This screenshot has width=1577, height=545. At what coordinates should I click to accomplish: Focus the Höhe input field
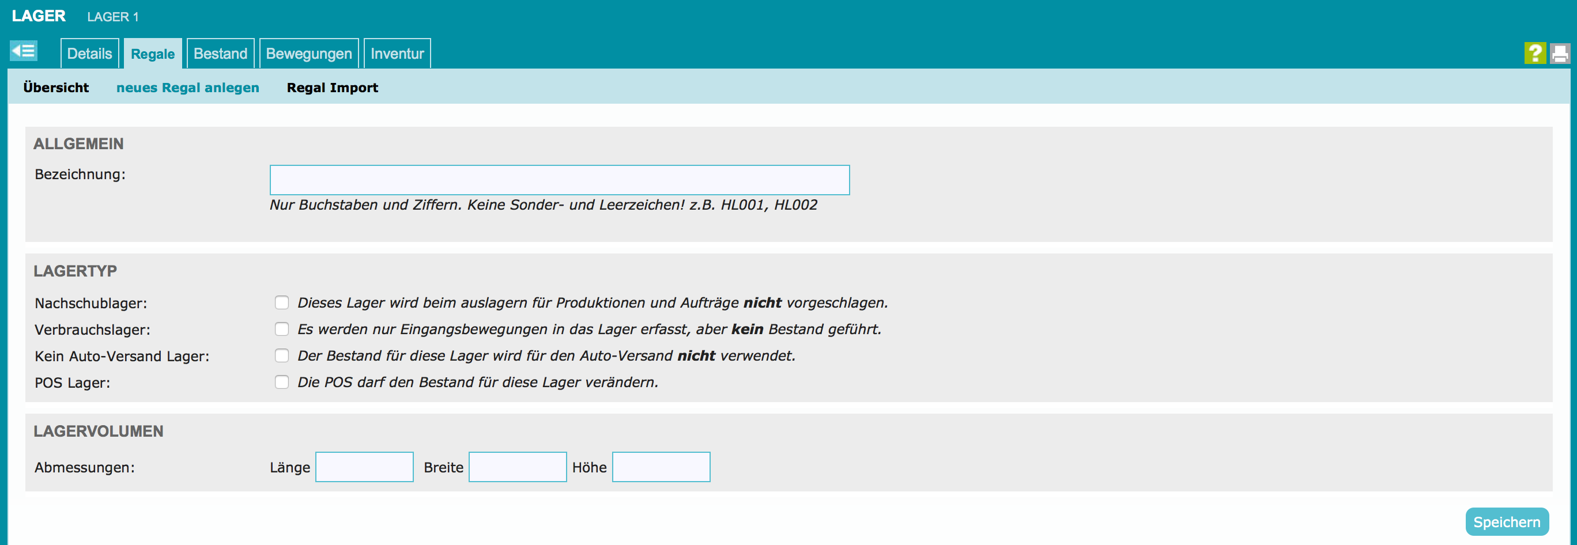661,467
